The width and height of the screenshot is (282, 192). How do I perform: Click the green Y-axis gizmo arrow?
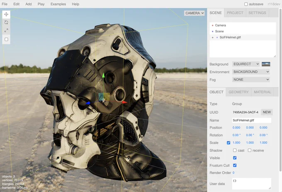tap(103, 75)
